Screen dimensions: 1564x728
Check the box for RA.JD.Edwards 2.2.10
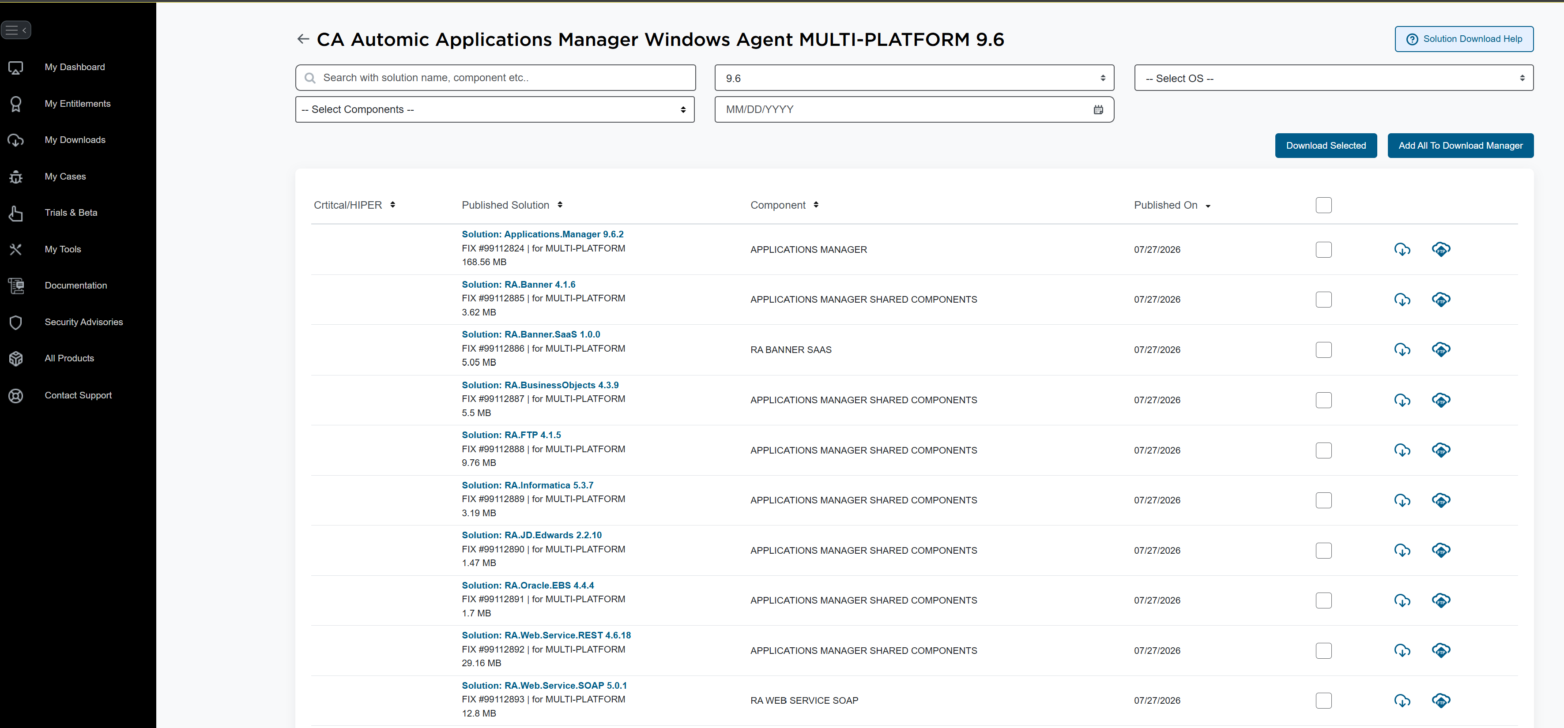coord(1323,550)
